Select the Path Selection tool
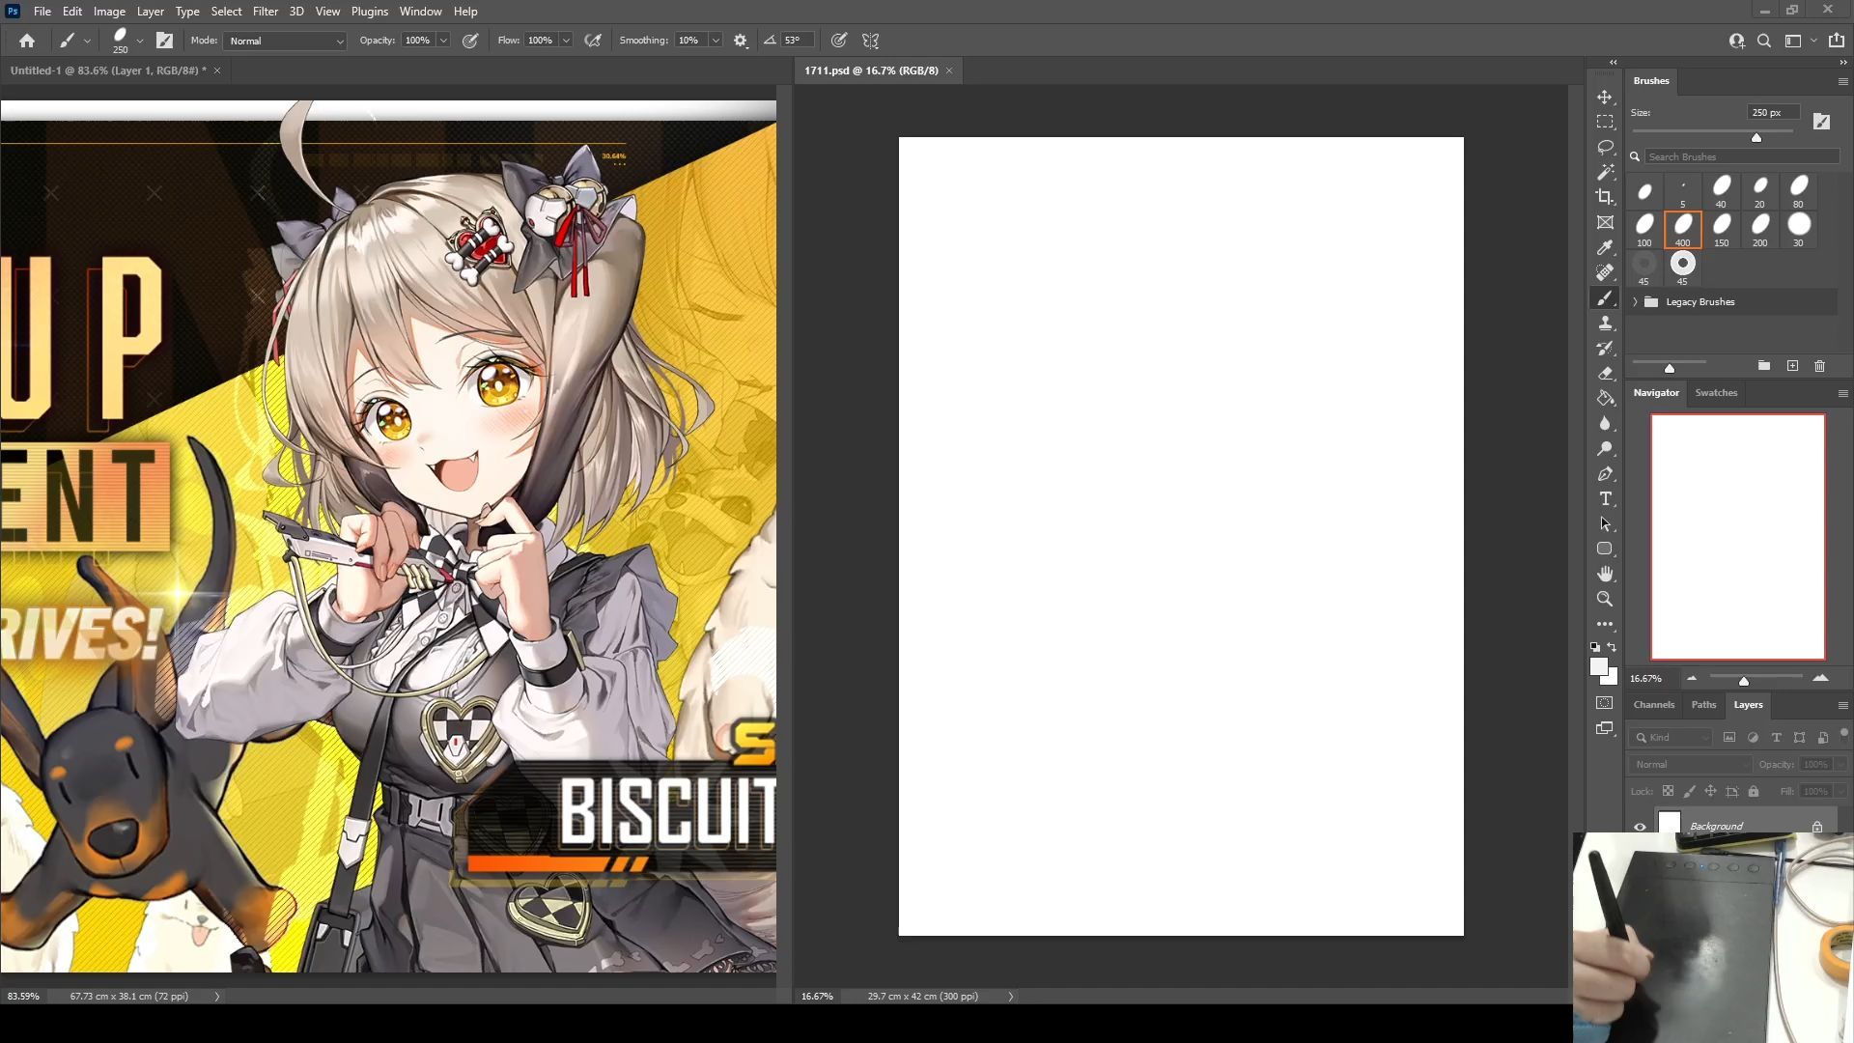Screen dimensions: 1854x1043 point(1605,524)
